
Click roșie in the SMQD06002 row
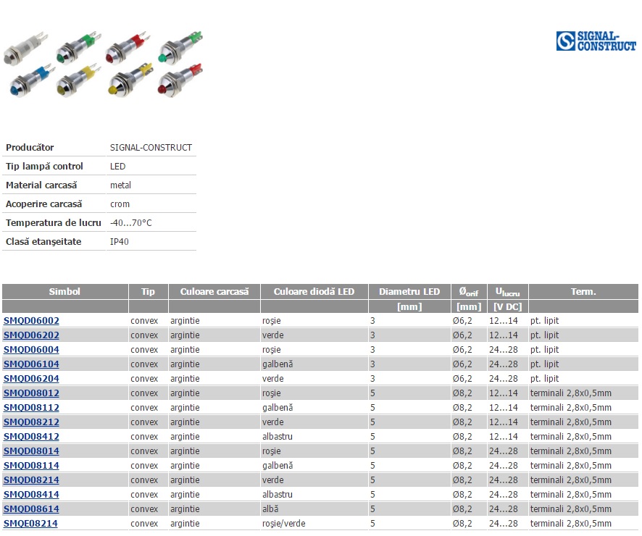click(272, 321)
